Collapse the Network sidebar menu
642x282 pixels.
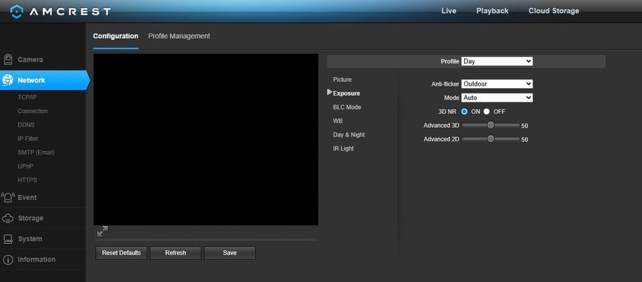tap(44, 80)
